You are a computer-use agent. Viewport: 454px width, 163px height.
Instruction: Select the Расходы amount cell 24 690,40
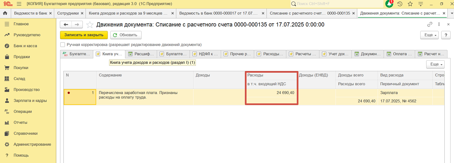(271, 93)
